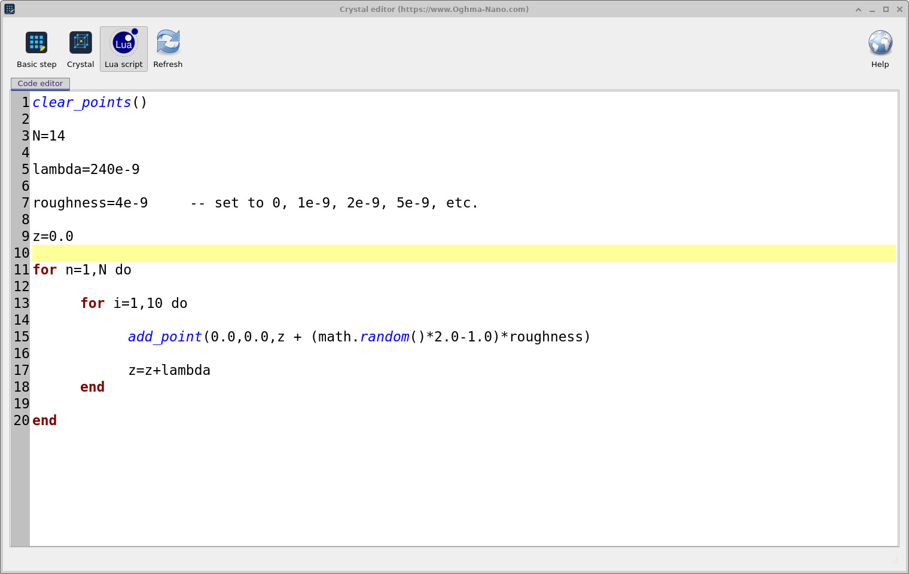Open the Basic step tool

pyautogui.click(x=36, y=50)
